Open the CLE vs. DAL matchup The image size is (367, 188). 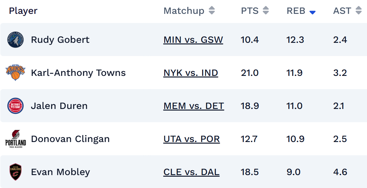pyautogui.click(x=191, y=172)
